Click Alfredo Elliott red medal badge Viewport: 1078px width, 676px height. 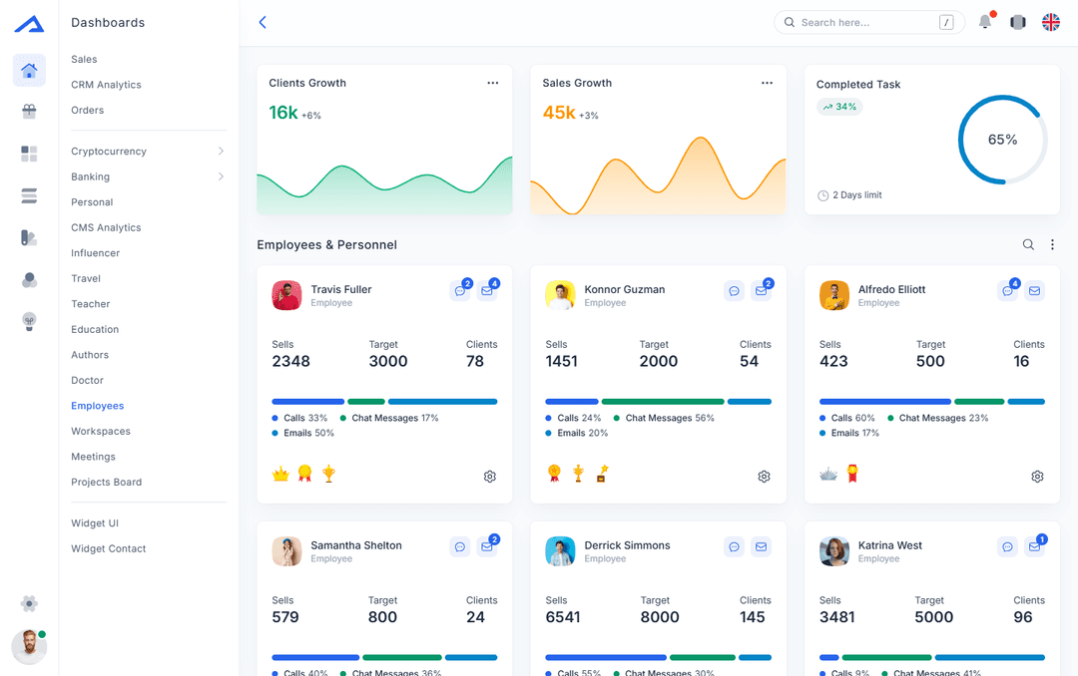click(852, 474)
